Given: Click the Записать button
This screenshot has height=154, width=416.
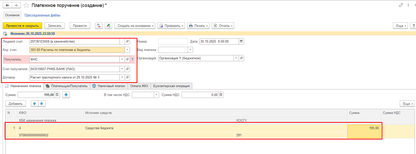Looking at the screenshot, I should pyautogui.click(x=54, y=26).
